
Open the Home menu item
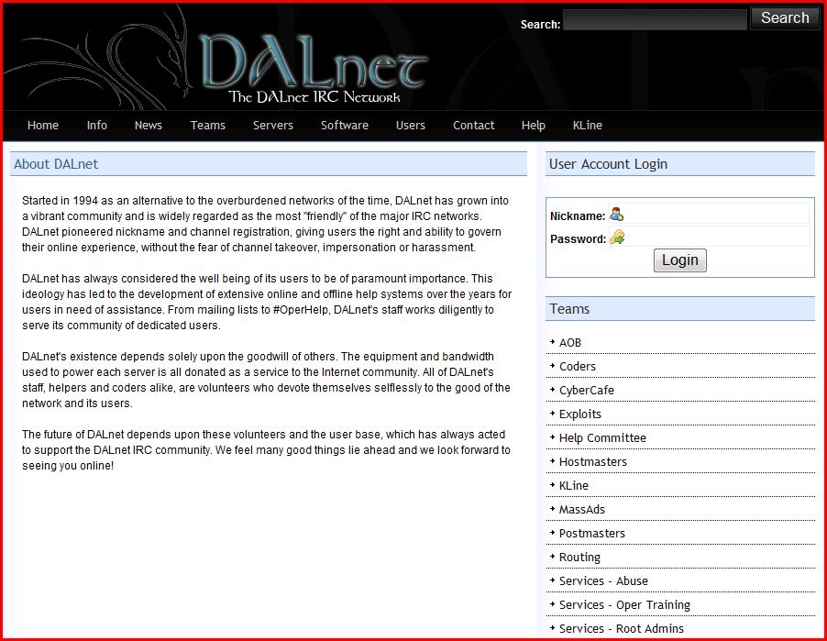[43, 125]
